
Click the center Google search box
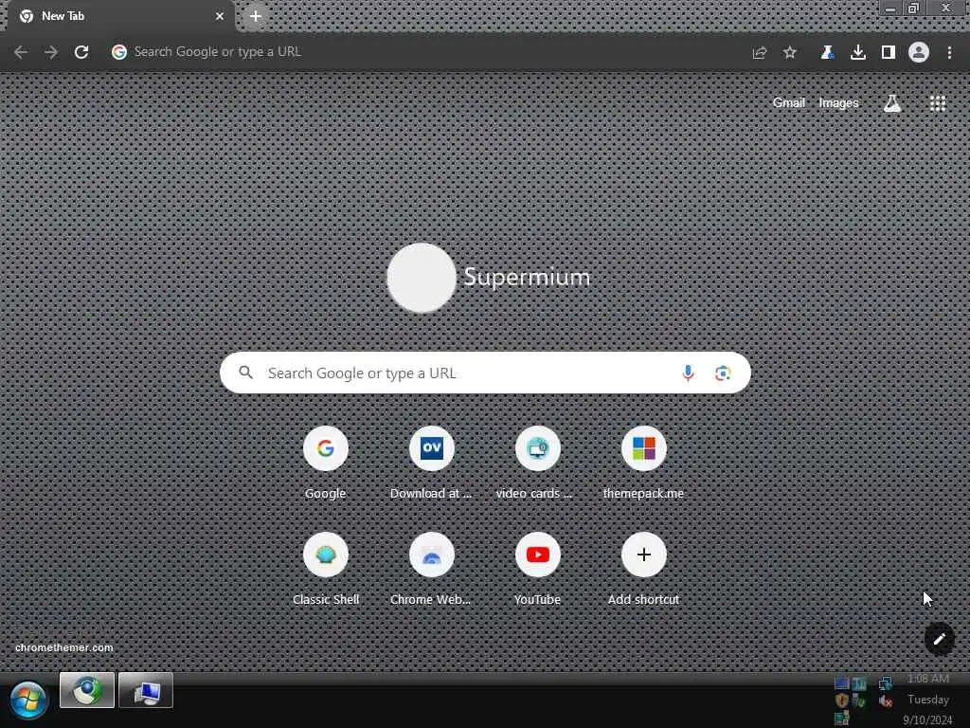pyautogui.click(x=486, y=373)
